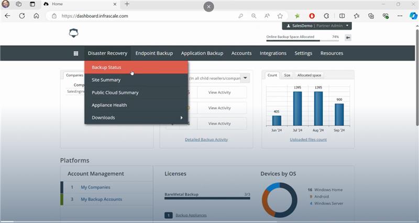This screenshot has height=223, width=419.
Task: Select Backup Status from the menu
Action: click(136, 67)
